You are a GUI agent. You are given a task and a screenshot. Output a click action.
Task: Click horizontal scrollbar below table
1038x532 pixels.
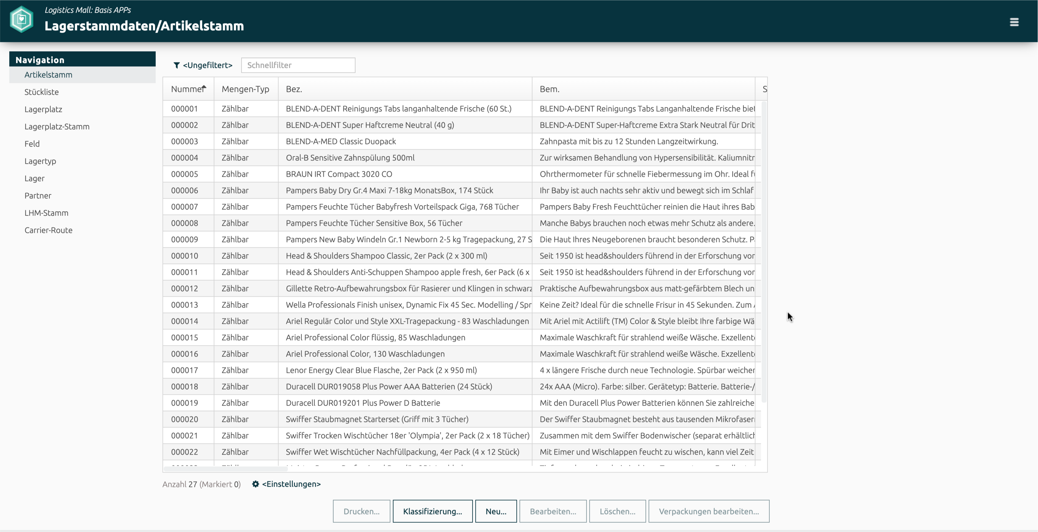tap(226, 469)
